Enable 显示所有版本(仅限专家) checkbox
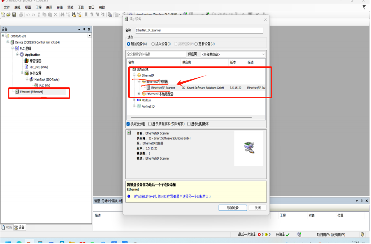Screen dimensions: 371x244 click(150, 124)
